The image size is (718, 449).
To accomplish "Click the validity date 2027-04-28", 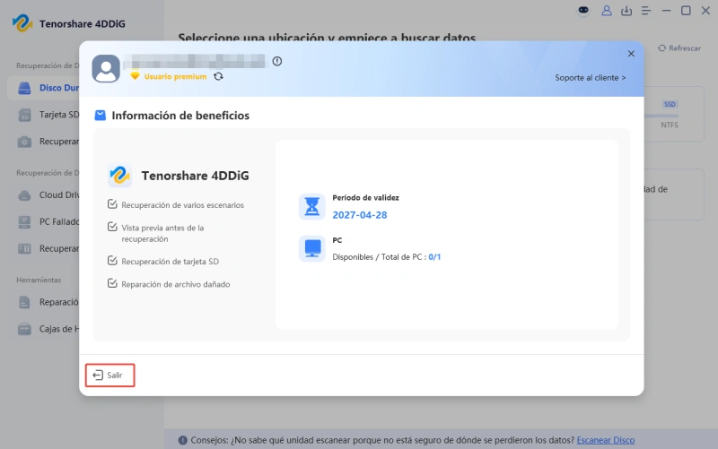I will tap(360, 215).
